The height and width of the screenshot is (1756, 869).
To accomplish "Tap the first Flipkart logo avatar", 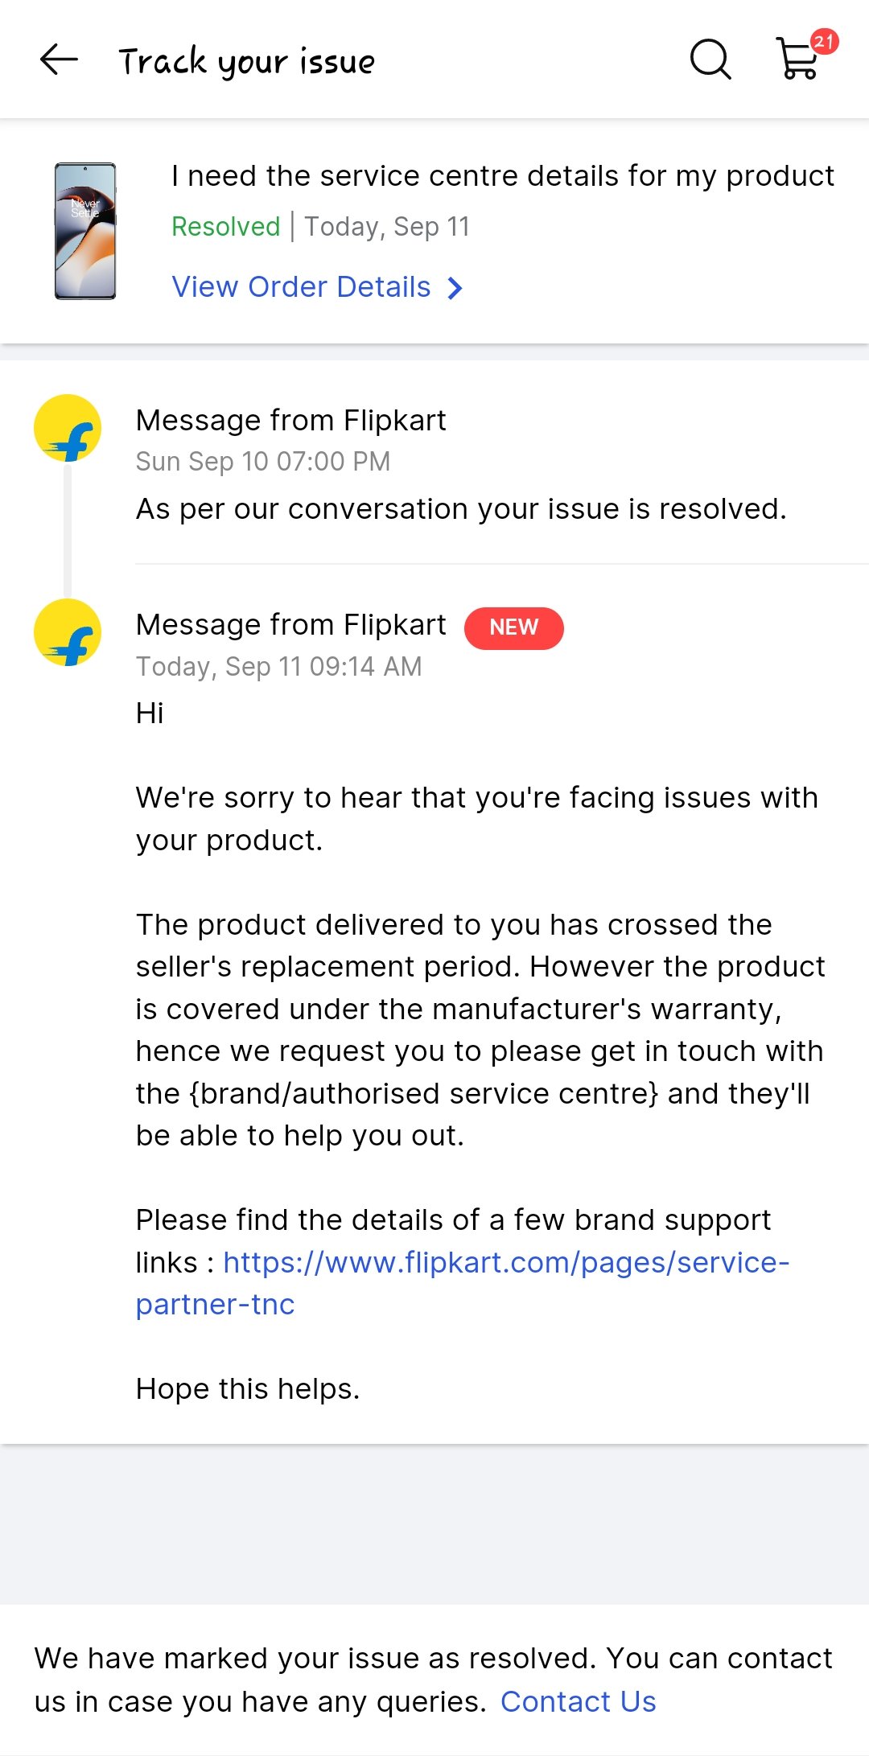I will point(68,428).
